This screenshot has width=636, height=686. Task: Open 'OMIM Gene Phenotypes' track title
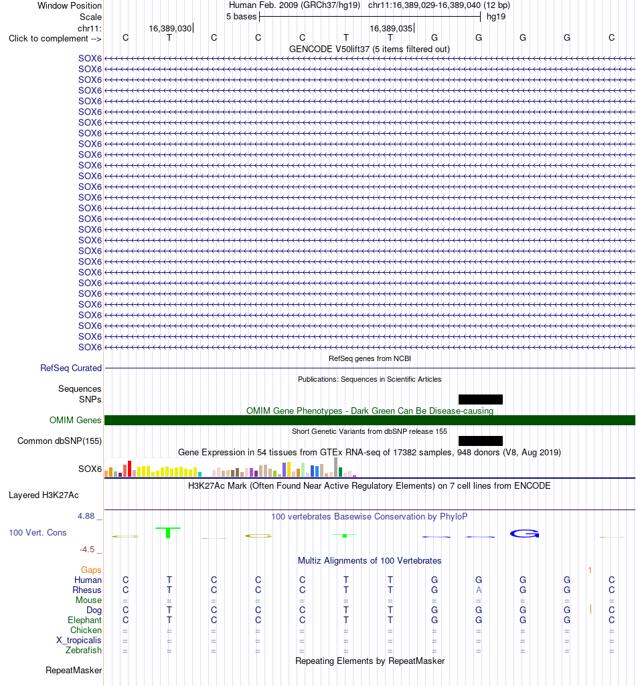[x=370, y=411]
